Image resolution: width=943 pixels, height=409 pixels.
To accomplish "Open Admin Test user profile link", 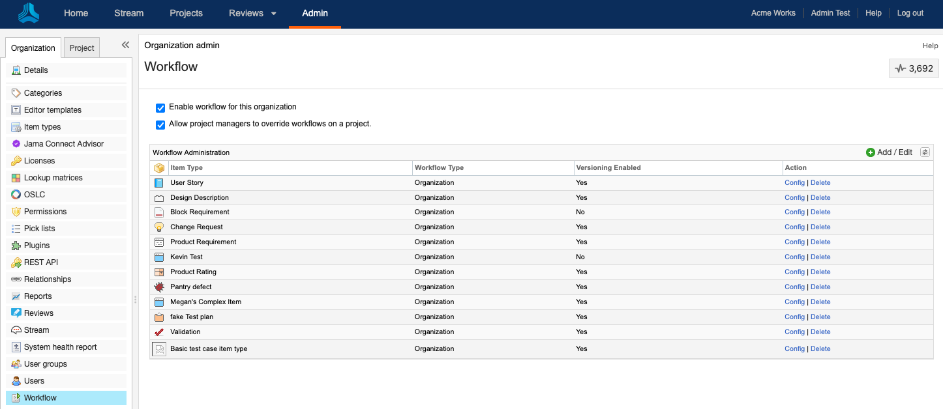I will coord(830,13).
